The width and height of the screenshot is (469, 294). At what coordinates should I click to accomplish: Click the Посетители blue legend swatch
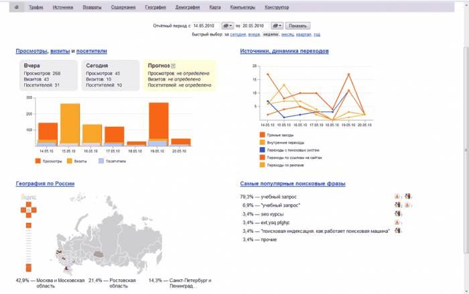click(x=102, y=161)
